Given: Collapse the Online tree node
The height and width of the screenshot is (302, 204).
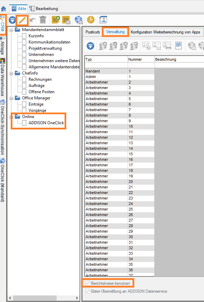Looking at the screenshot, I should click(x=11, y=117).
